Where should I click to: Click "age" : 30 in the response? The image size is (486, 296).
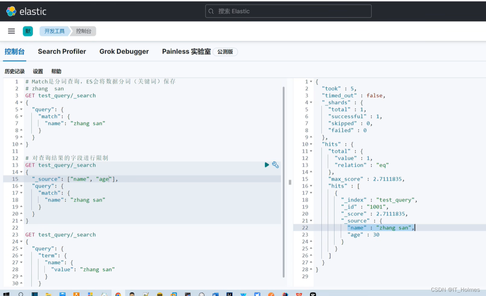click(x=363, y=235)
